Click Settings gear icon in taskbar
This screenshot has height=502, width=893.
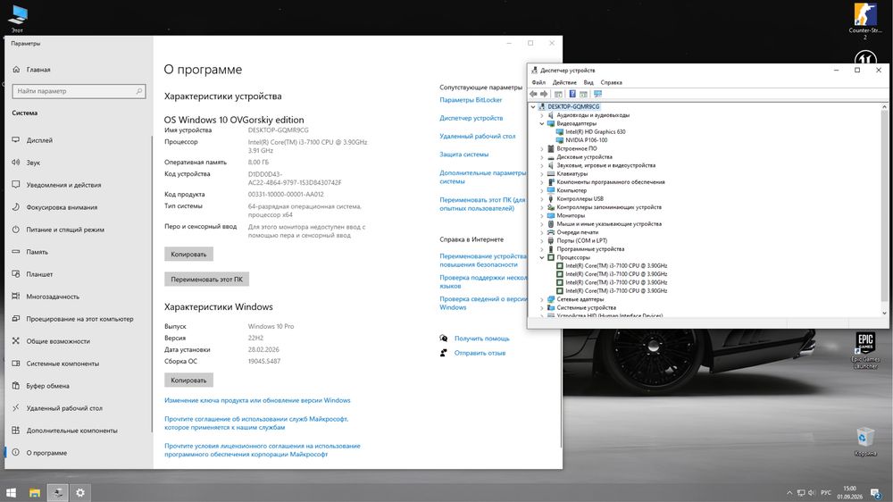click(80, 493)
